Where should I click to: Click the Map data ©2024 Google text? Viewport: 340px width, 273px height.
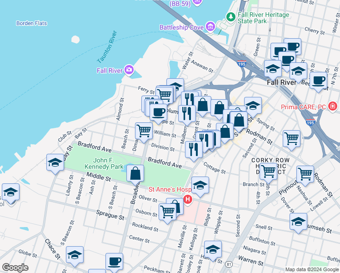point(311,269)
